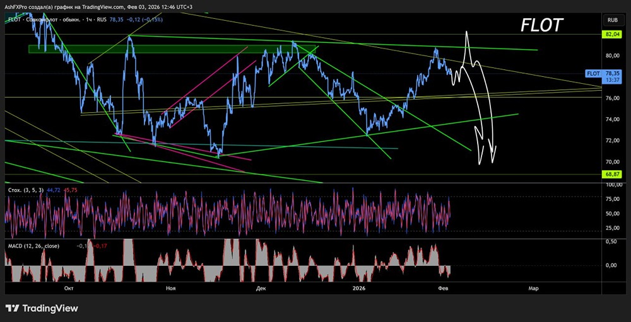Click the 75,00 stochastic scale value

click(612, 198)
